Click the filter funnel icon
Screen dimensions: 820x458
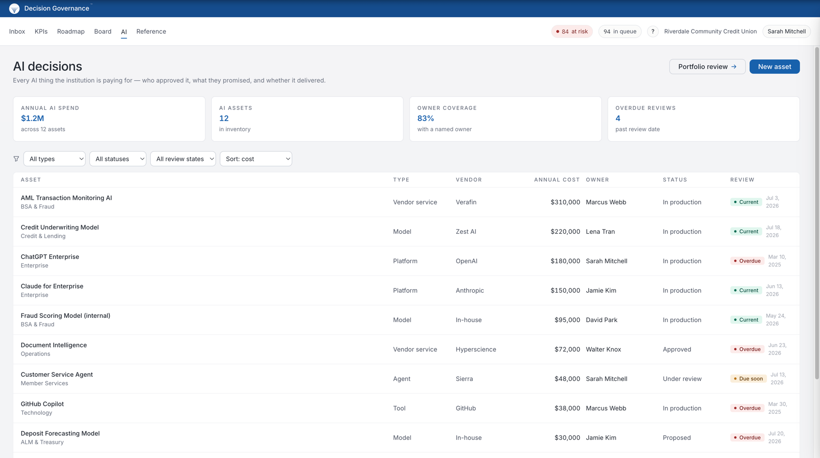pyautogui.click(x=16, y=159)
